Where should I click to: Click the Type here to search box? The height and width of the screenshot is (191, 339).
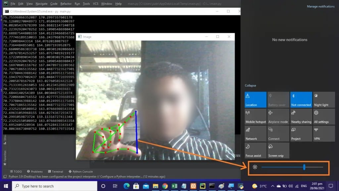tap(55, 186)
